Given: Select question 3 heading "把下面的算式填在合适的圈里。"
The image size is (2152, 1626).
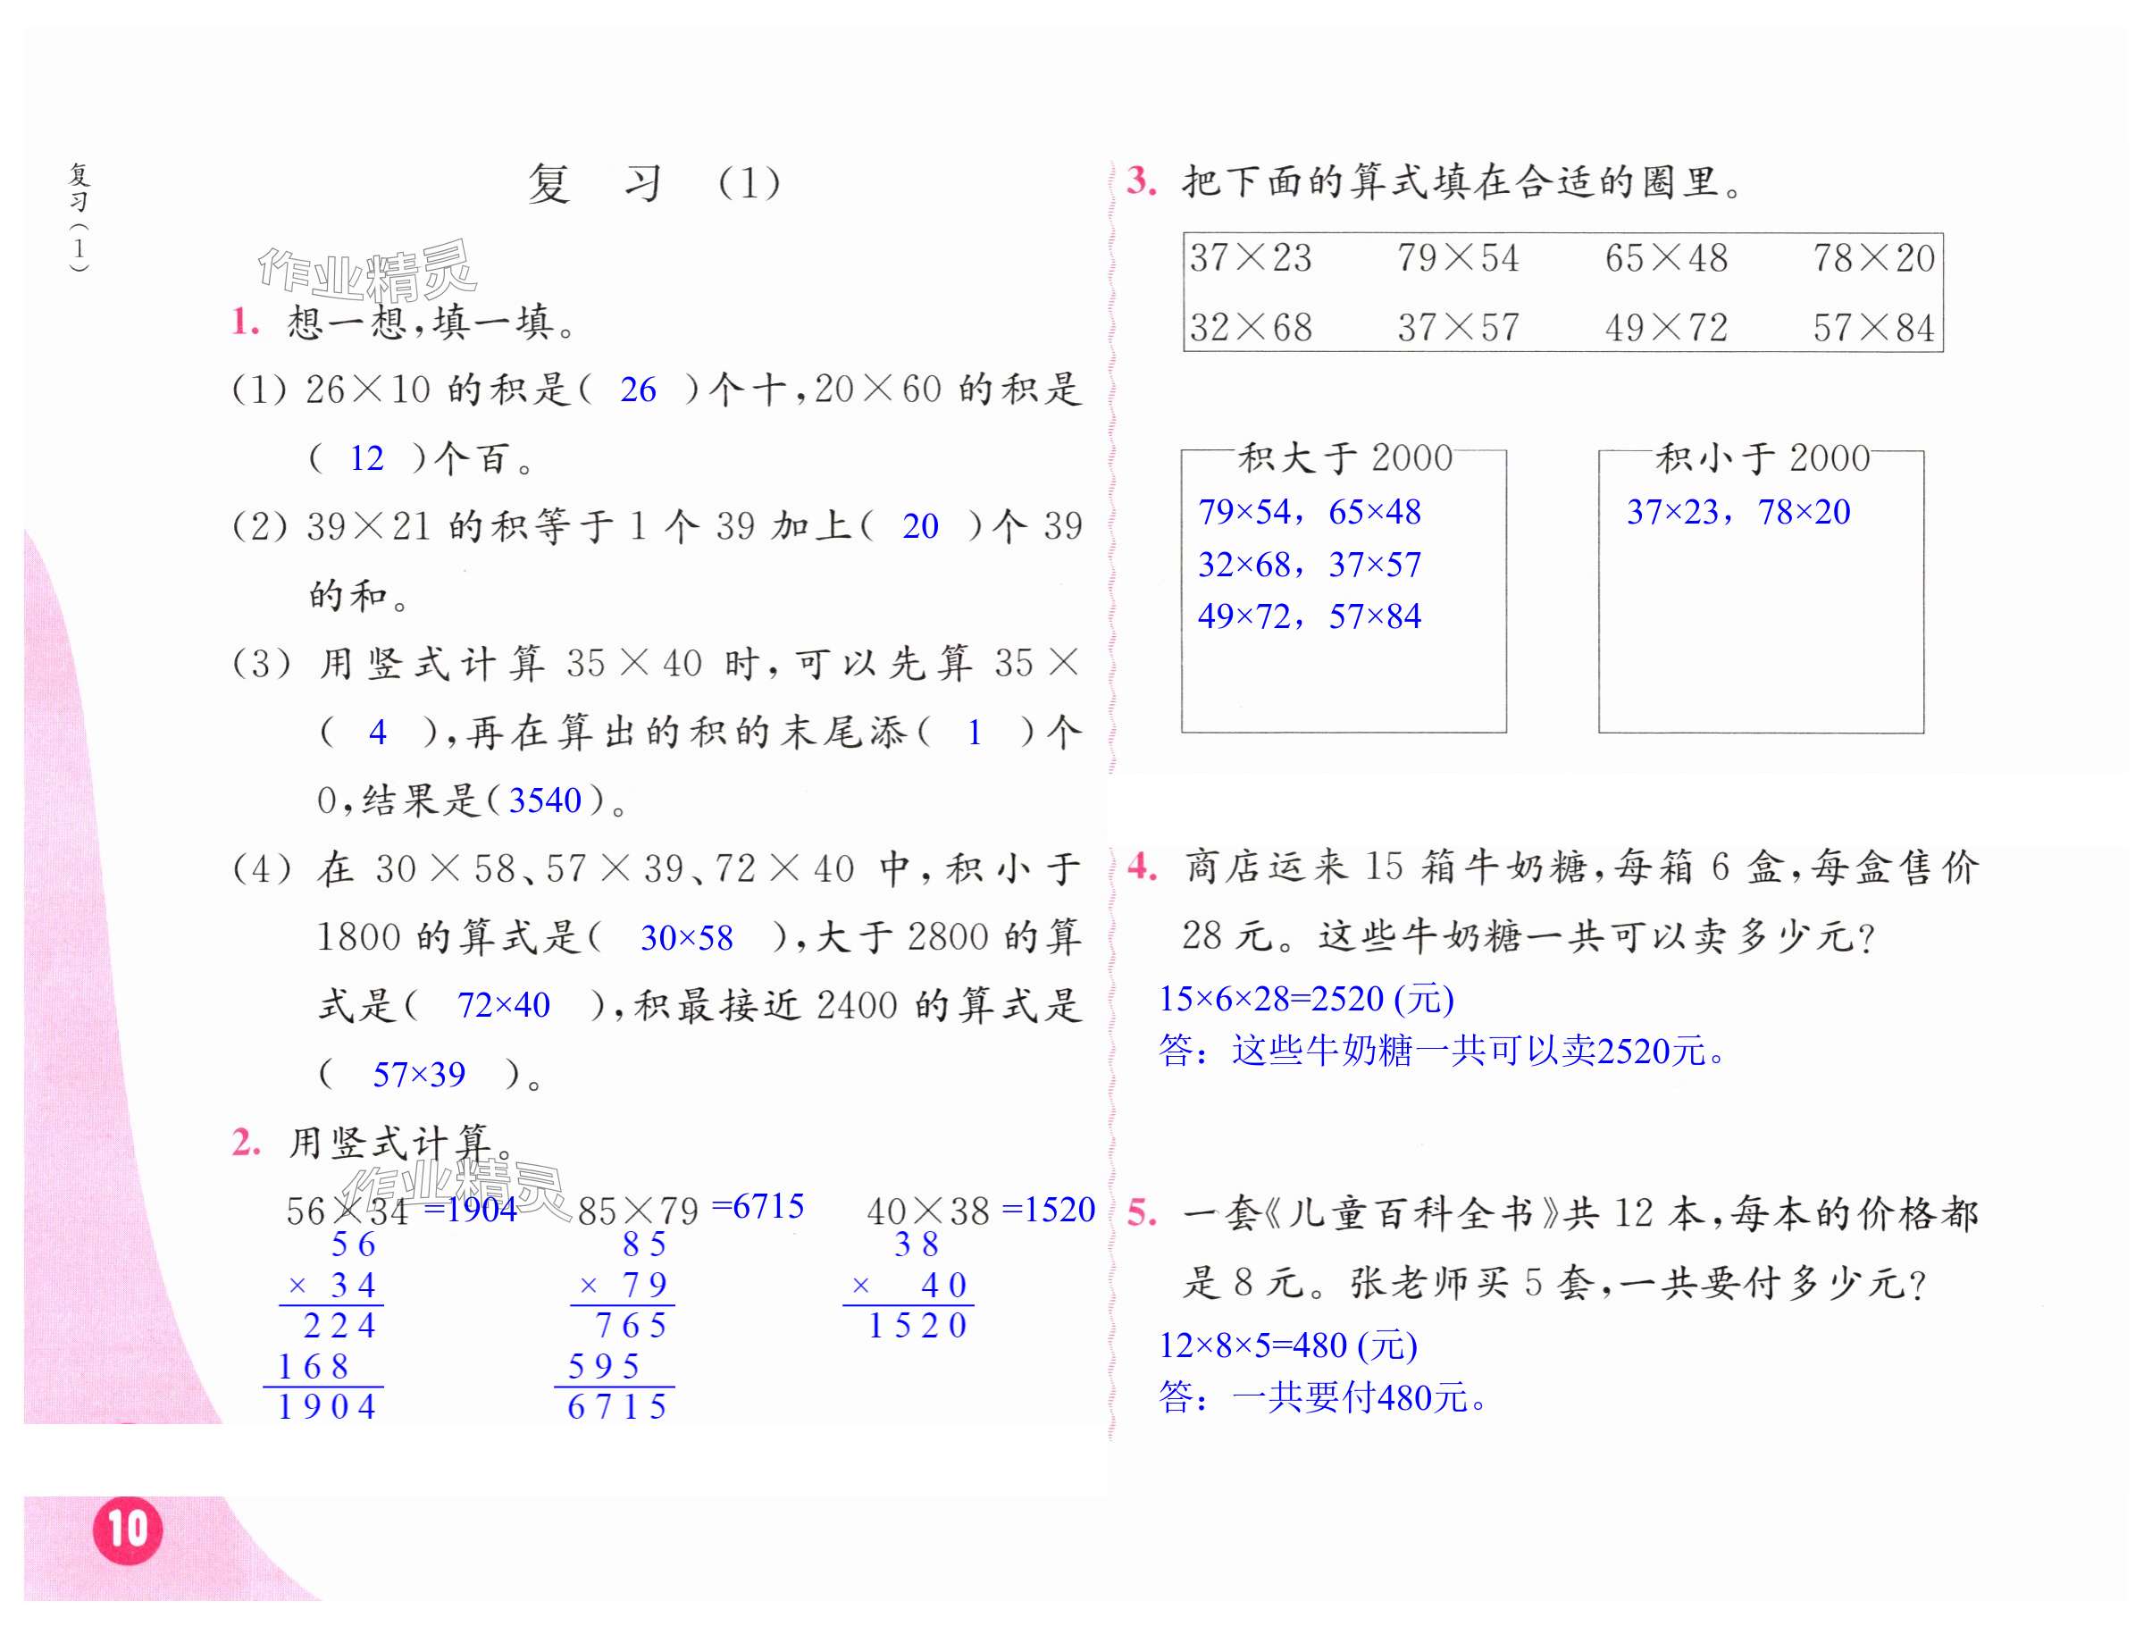Looking at the screenshot, I should pos(1464,182).
